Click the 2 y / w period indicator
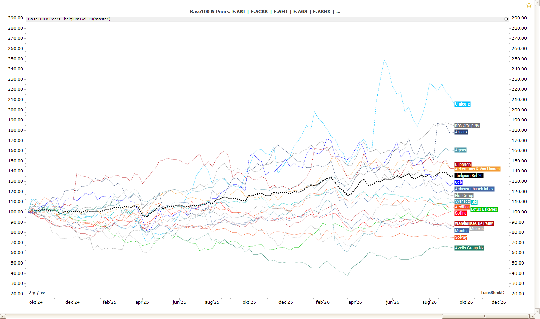 click(37, 293)
